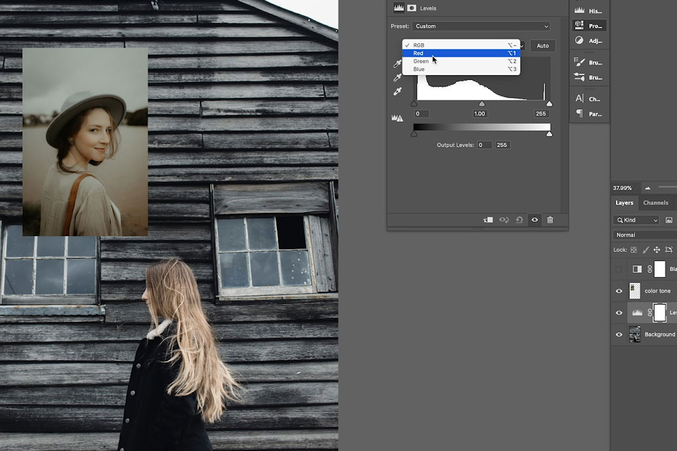Click the Properties panel icon

588,25
